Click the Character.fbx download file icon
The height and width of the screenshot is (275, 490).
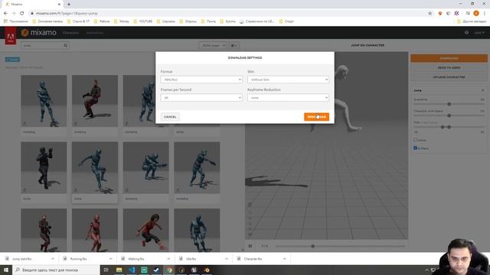click(239, 259)
